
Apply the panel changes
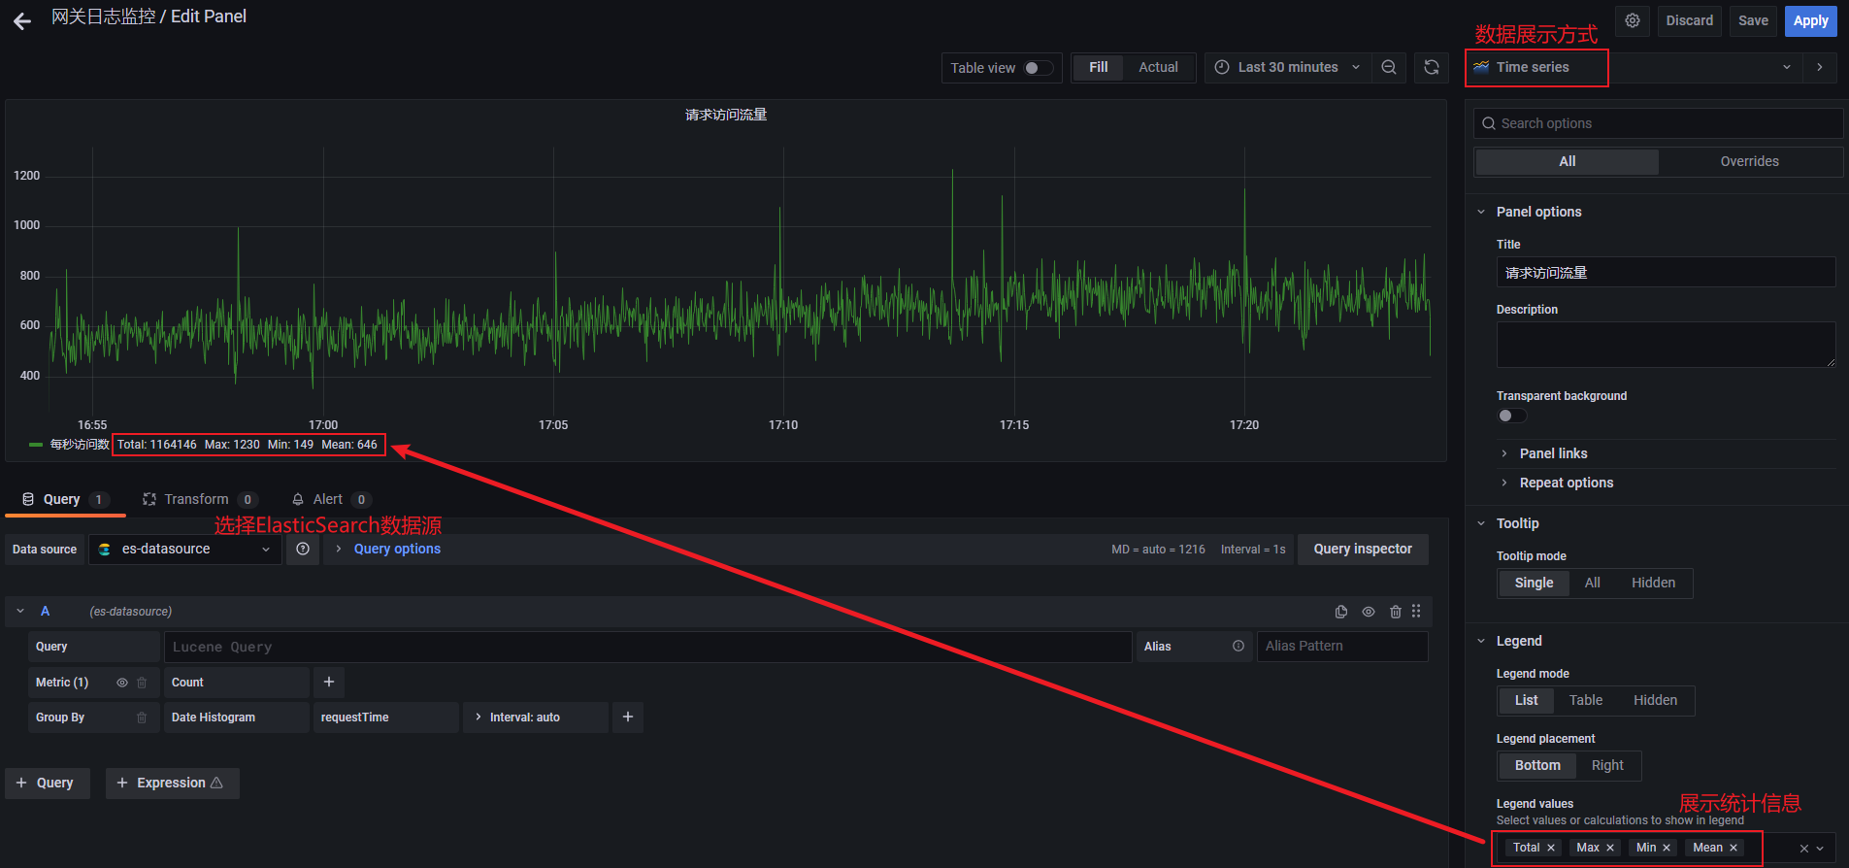[1810, 20]
